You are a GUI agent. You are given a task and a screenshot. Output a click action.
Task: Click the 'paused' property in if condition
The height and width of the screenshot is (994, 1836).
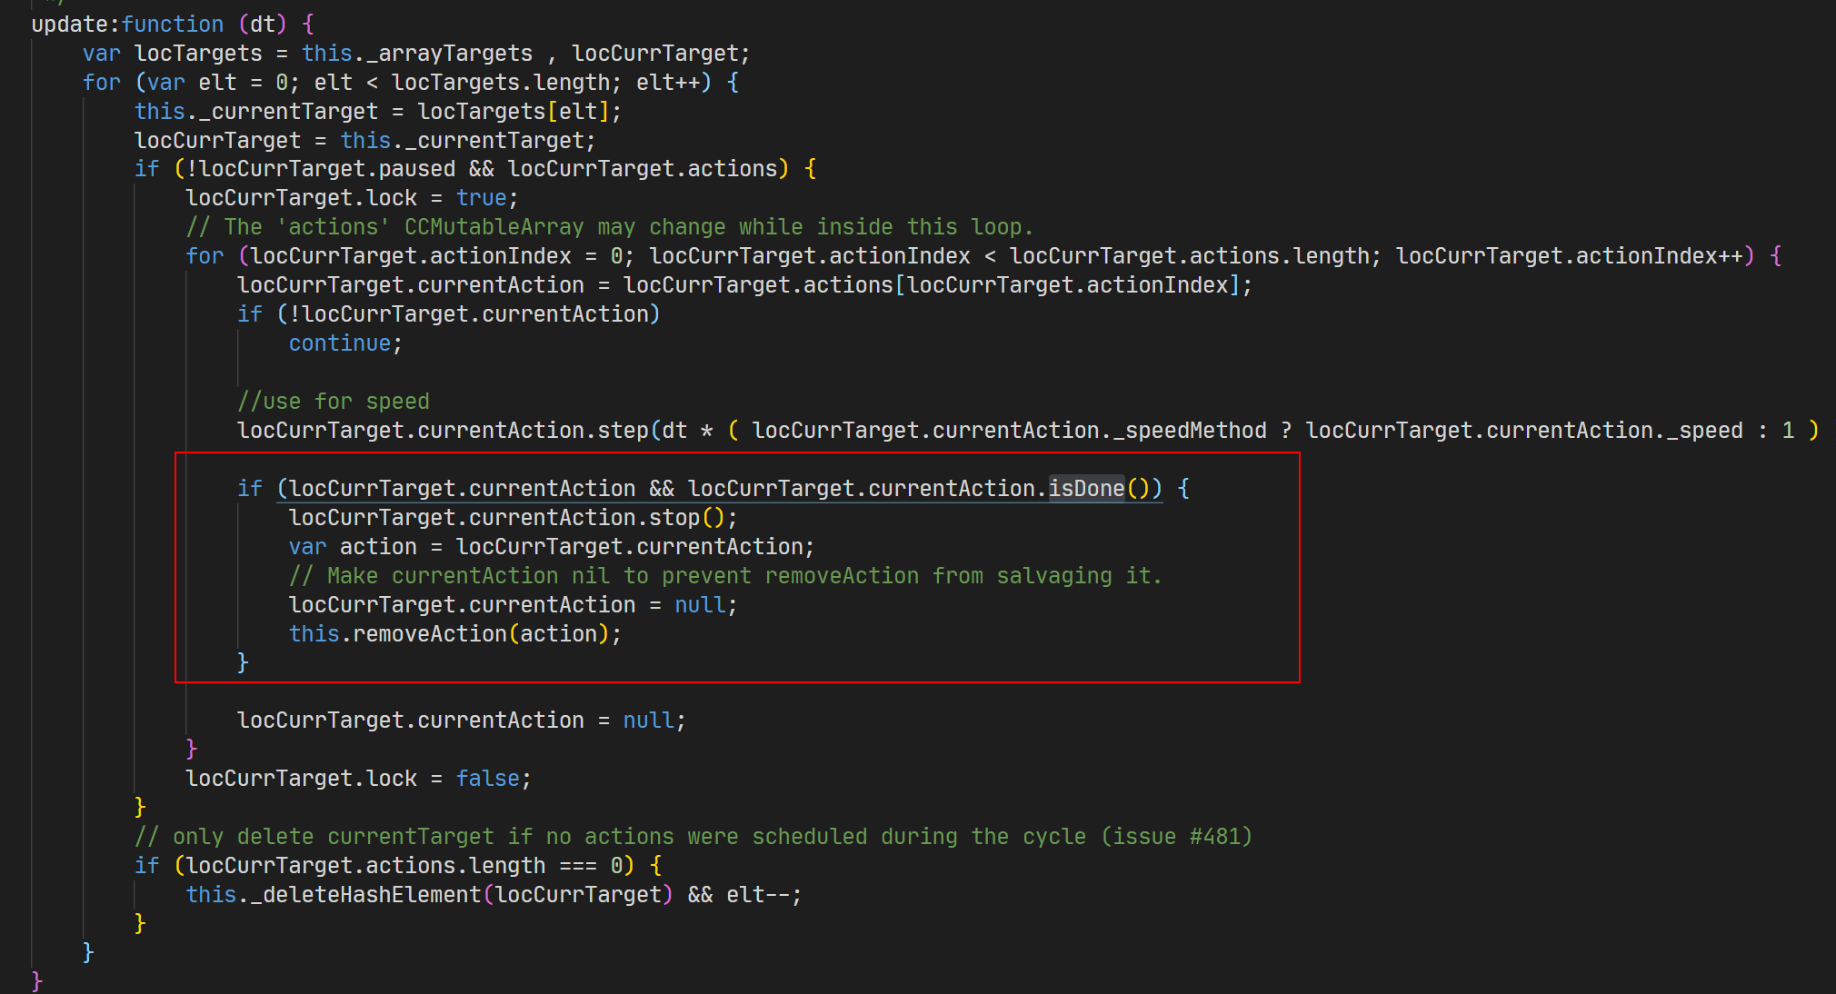click(x=416, y=169)
